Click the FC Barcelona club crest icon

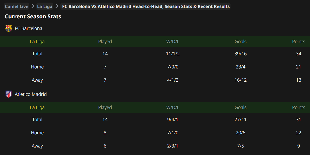9,28
